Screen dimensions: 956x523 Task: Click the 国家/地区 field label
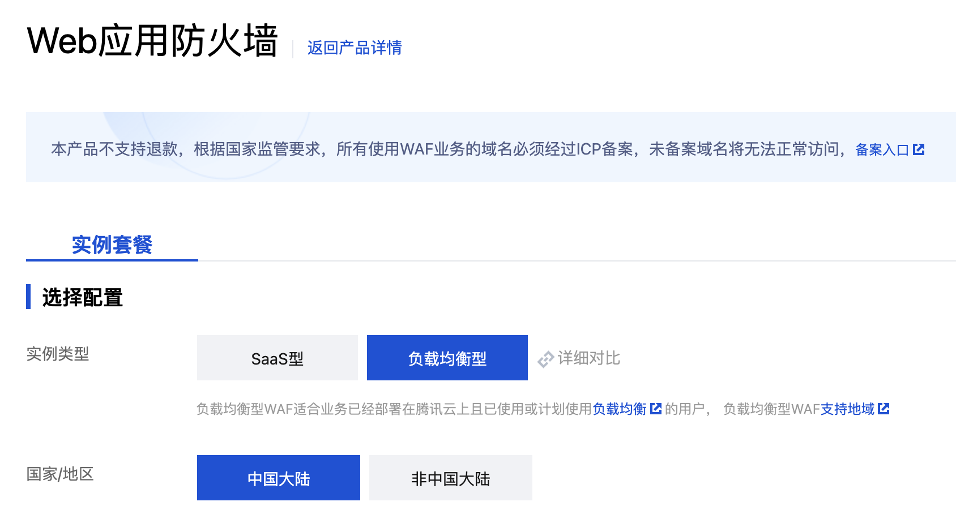60,474
